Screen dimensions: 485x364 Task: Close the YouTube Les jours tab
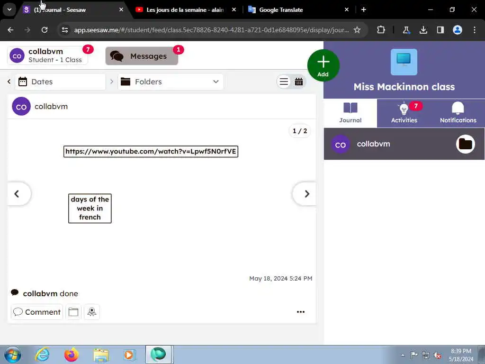234,10
